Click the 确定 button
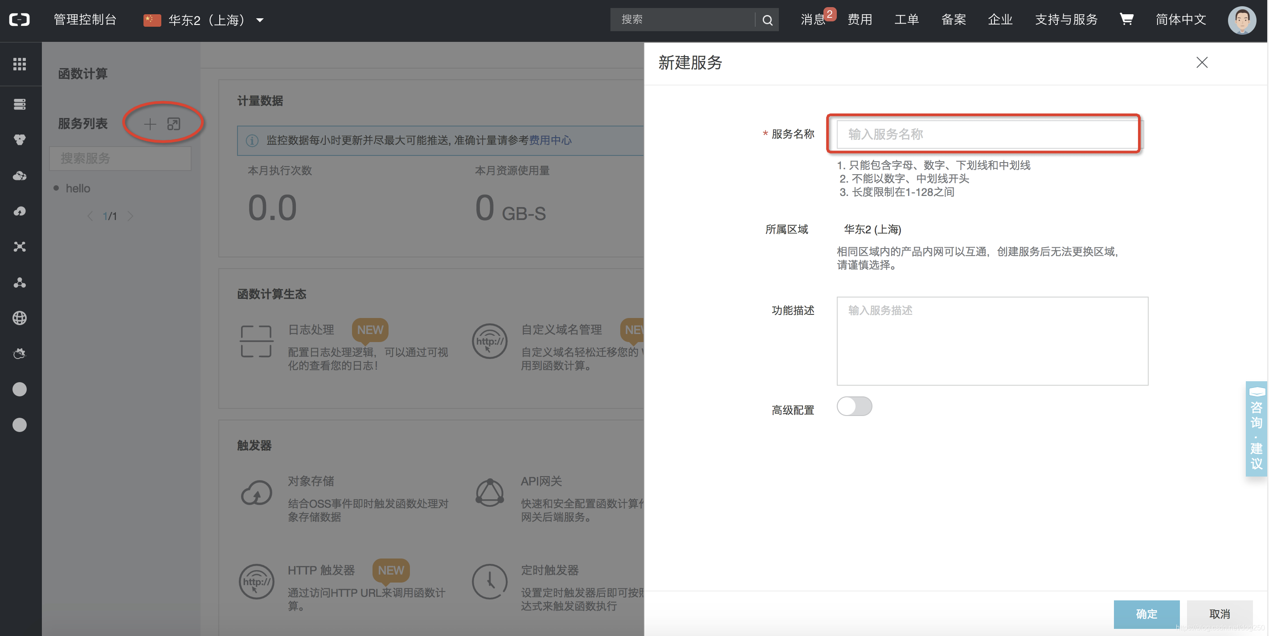1269x636 pixels. pos(1146,614)
